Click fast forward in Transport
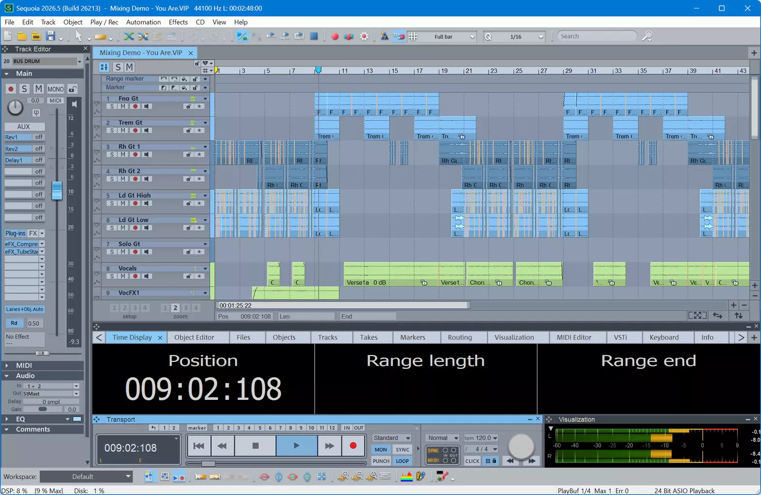The image size is (761, 495). coord(329,446)
